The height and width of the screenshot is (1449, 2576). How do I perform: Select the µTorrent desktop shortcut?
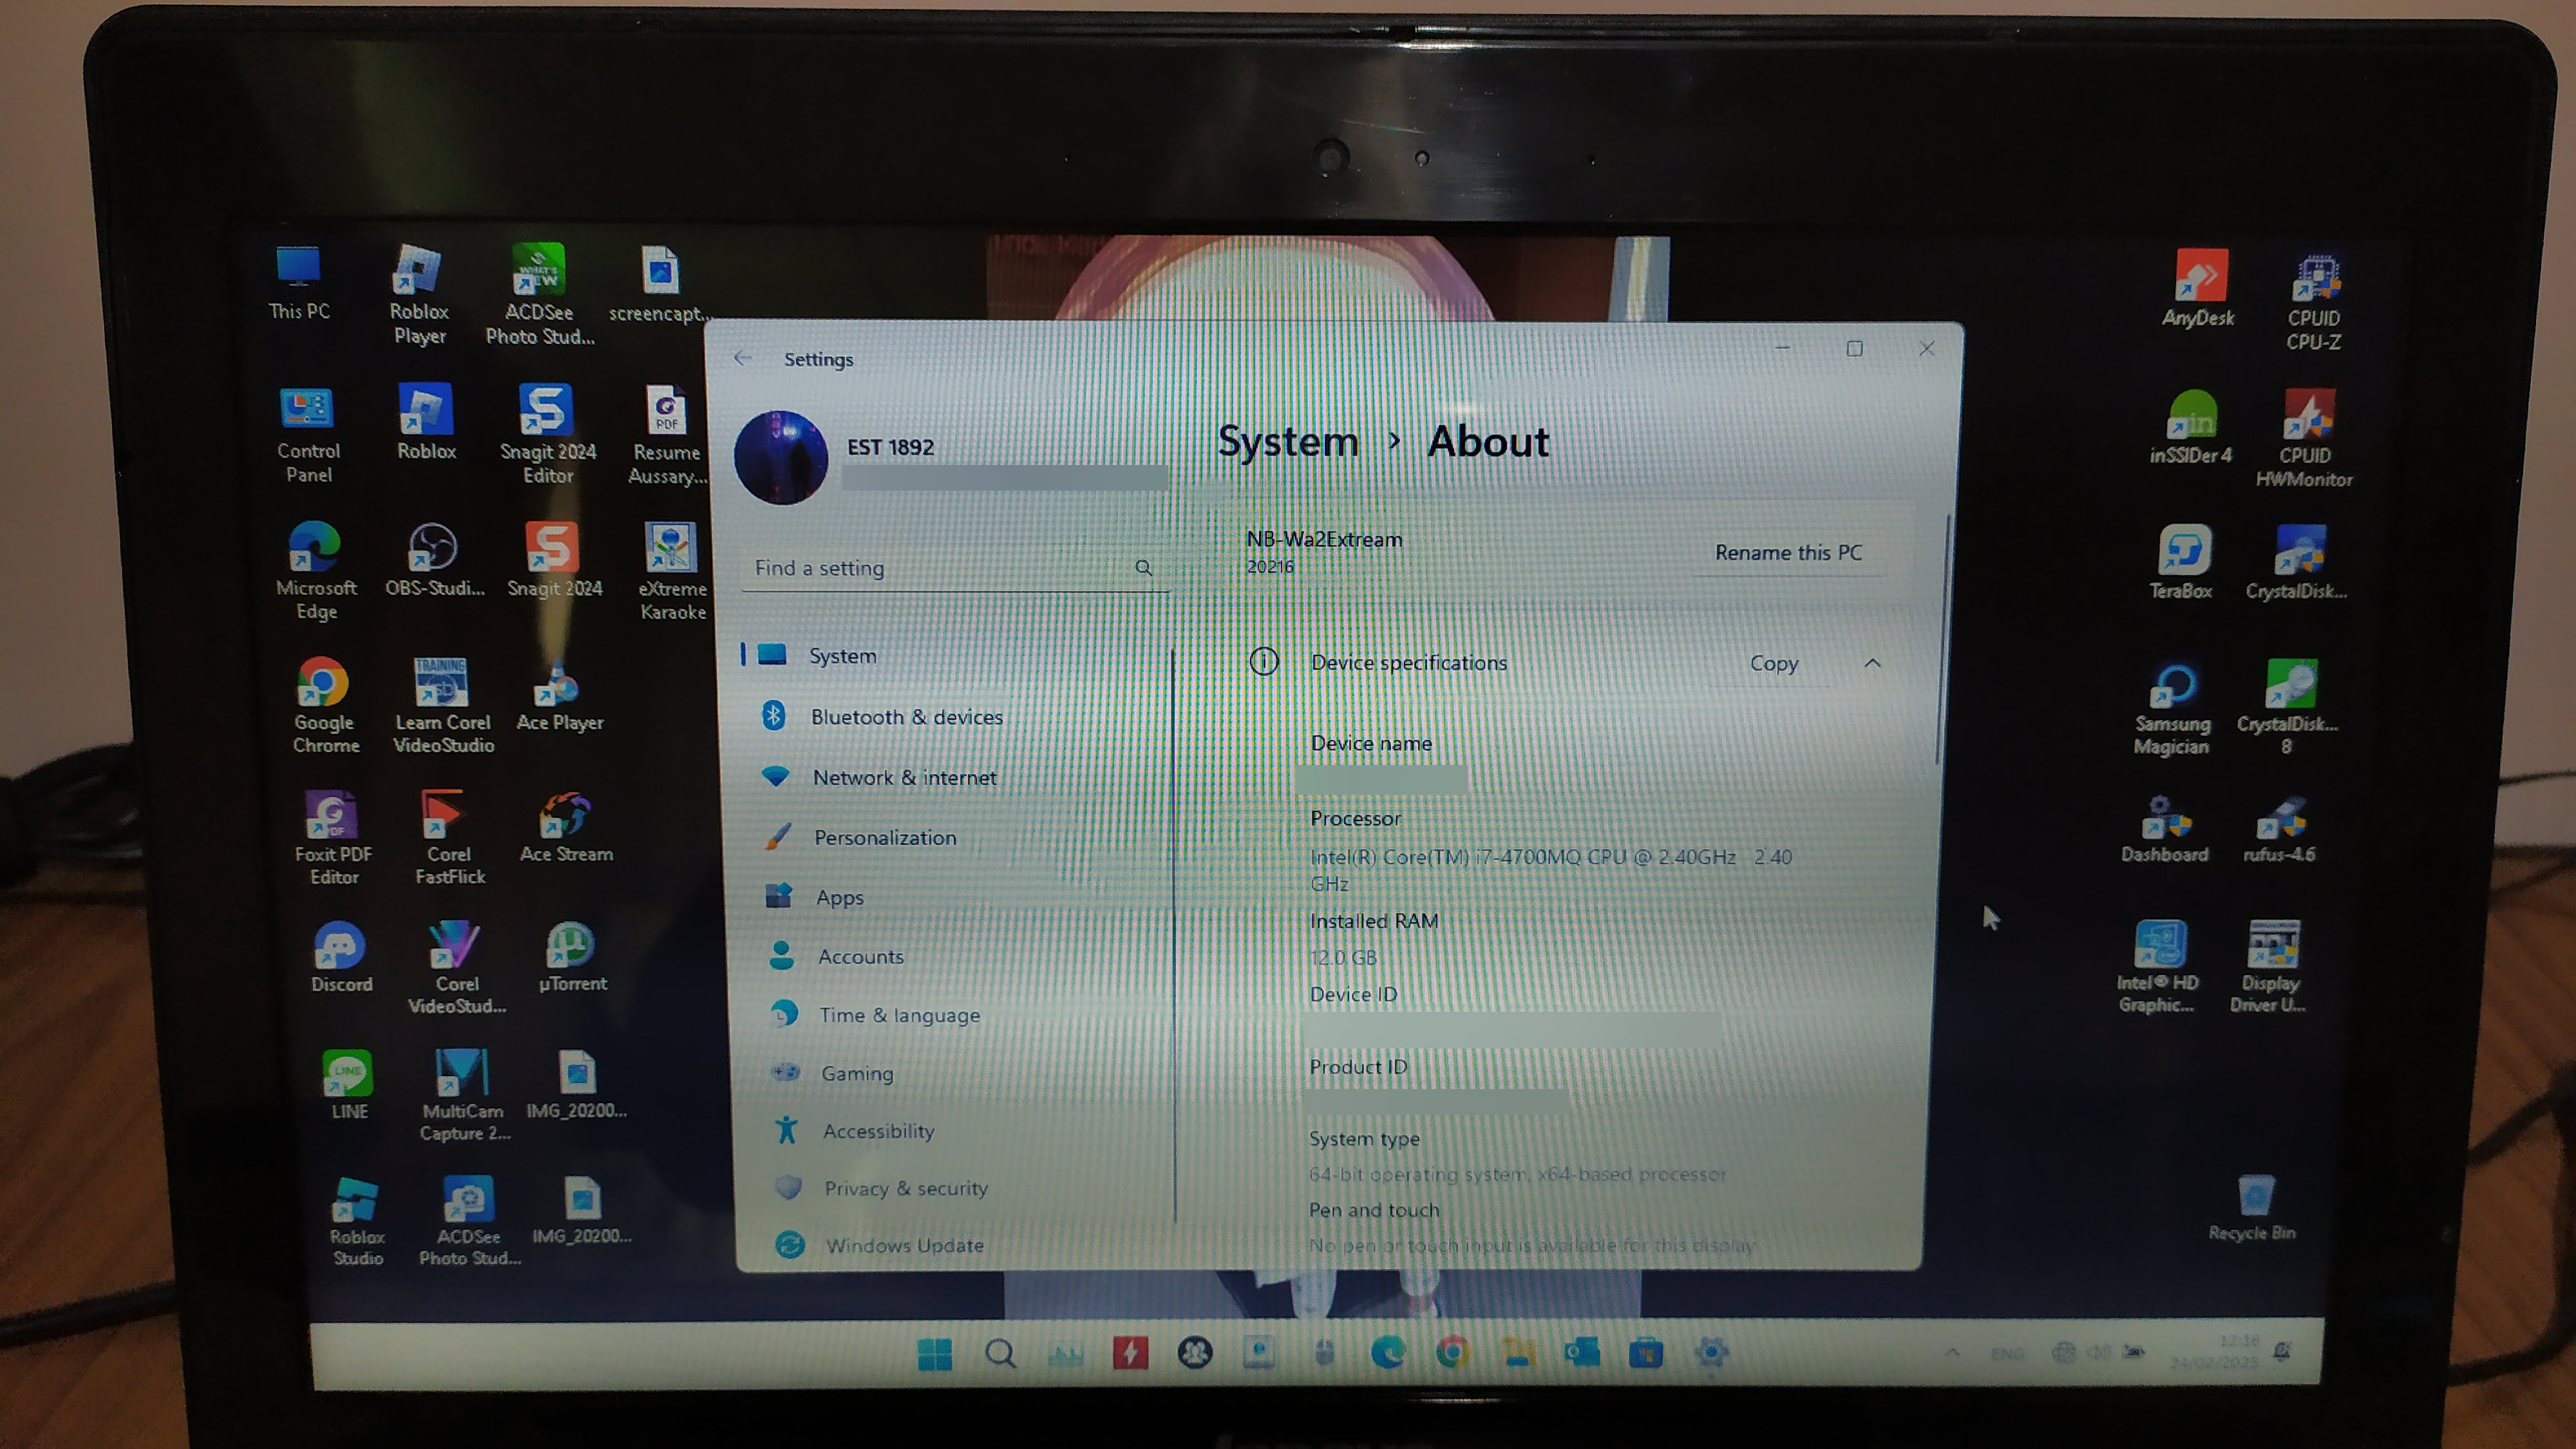click(x=572, y=958)
